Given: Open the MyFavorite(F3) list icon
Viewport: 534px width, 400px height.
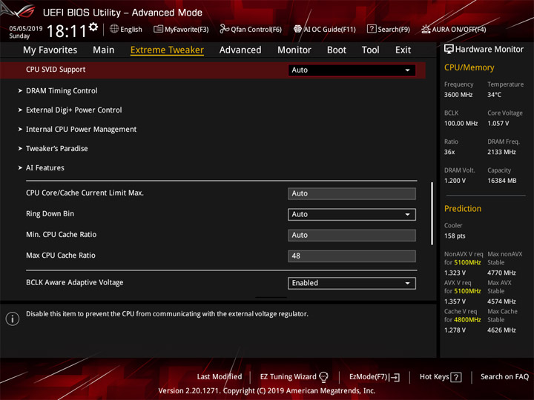Looking at the screenshot, I should pyautogui.click(x=158, y=29).
